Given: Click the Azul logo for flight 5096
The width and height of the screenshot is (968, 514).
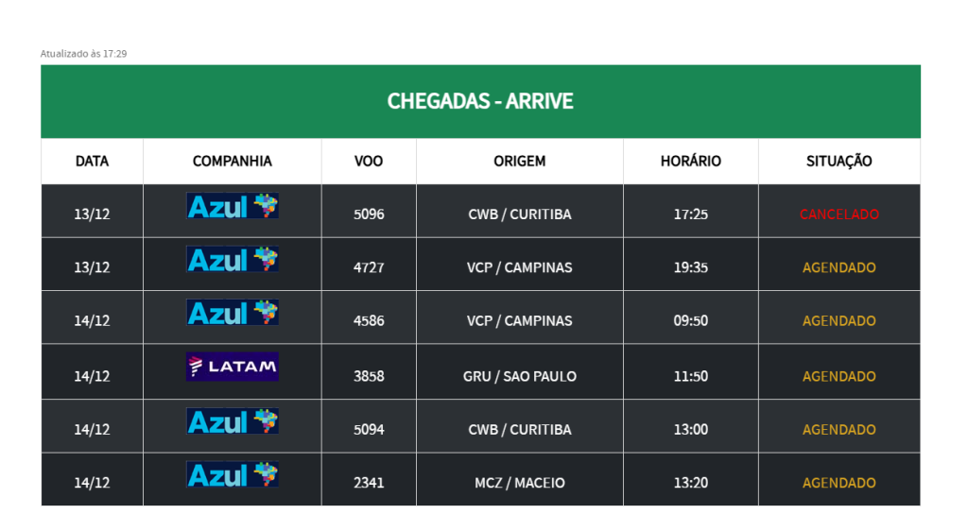Looking at the screenshot, I should click(233, 205).
